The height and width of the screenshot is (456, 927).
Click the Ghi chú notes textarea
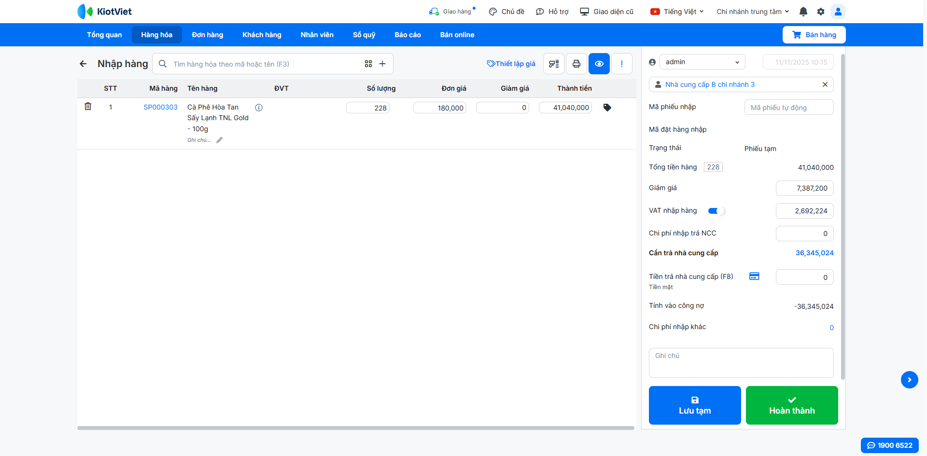(x=741, y=363)
